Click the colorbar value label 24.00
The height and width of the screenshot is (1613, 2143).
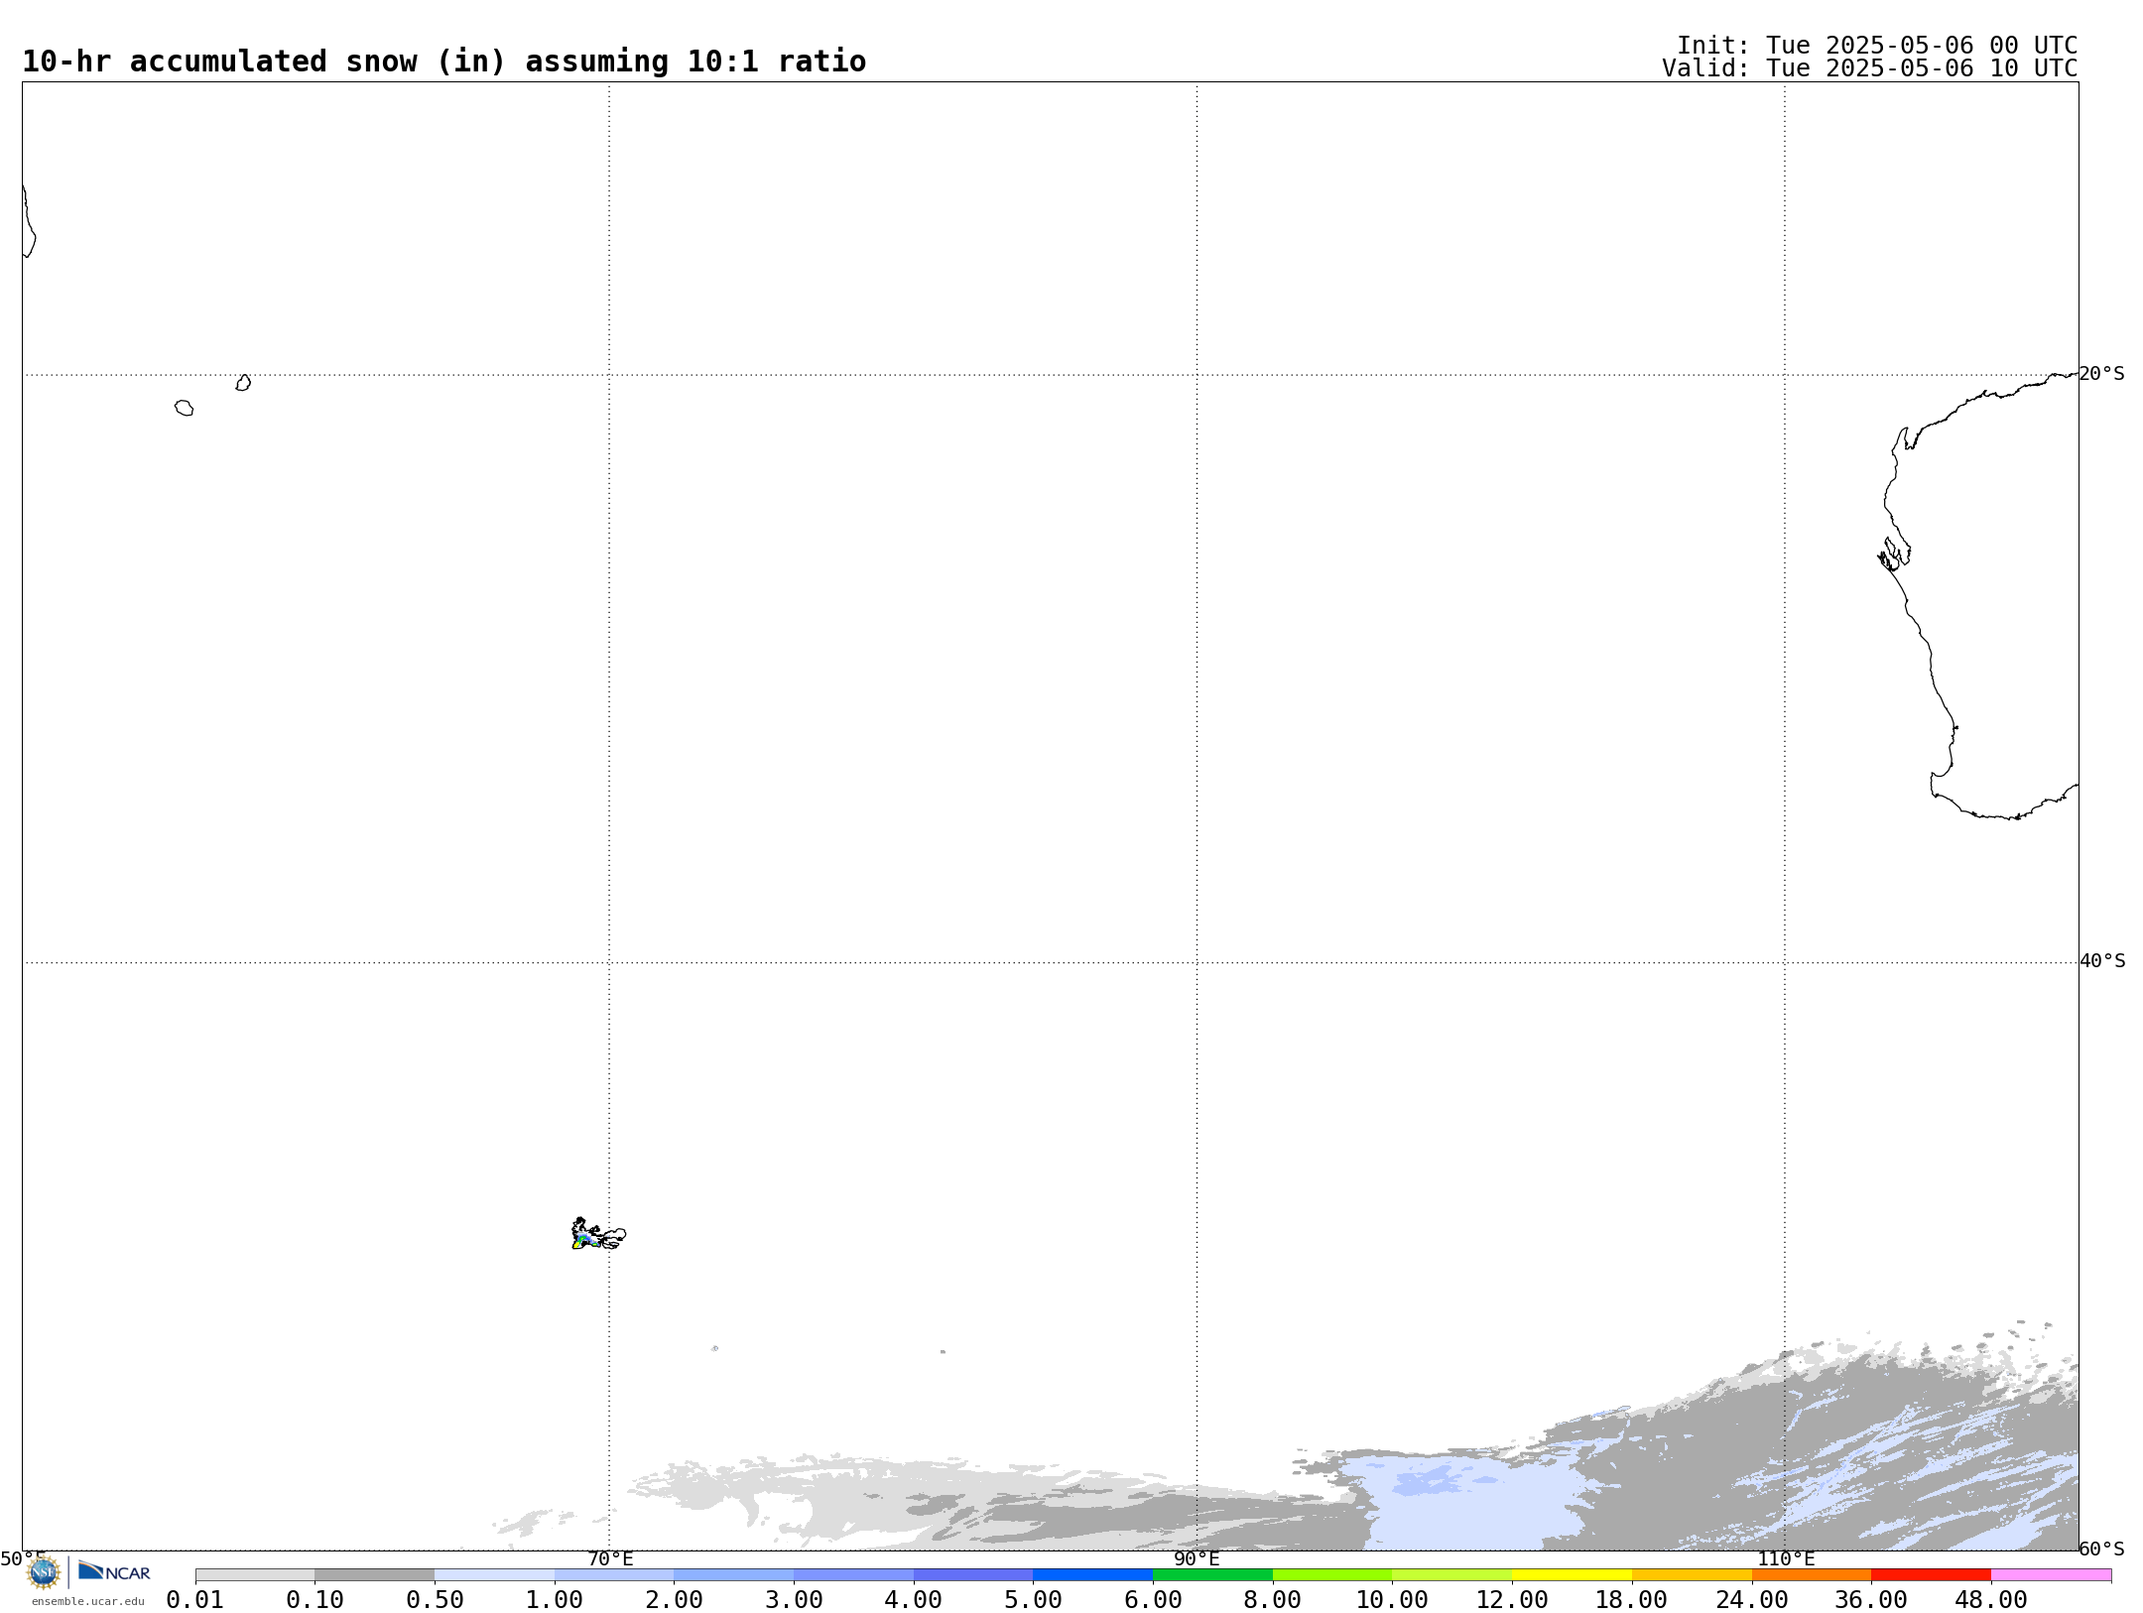[1752, 1600]
